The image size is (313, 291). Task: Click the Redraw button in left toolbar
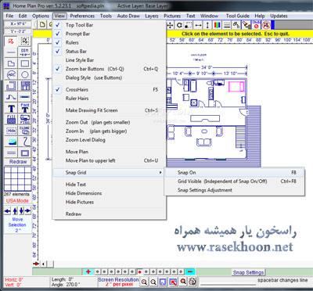[x=18, y=162]
